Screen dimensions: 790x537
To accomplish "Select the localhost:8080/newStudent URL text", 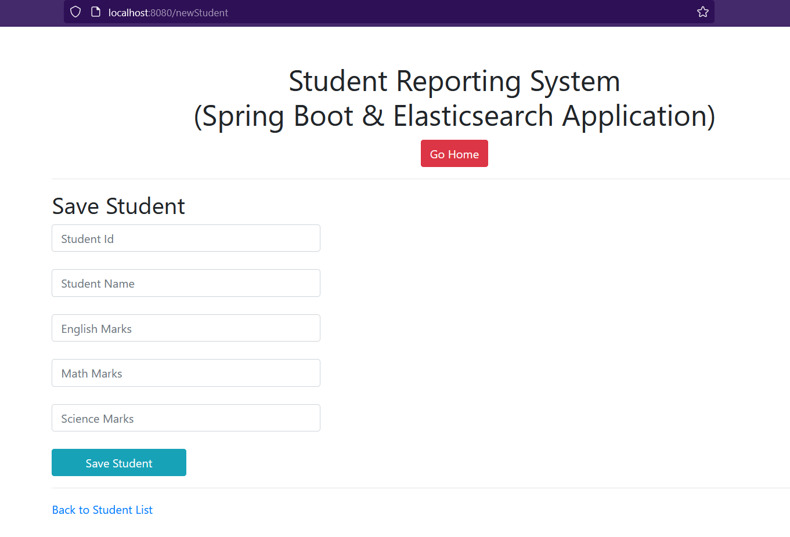I will (x=167, y=12).
